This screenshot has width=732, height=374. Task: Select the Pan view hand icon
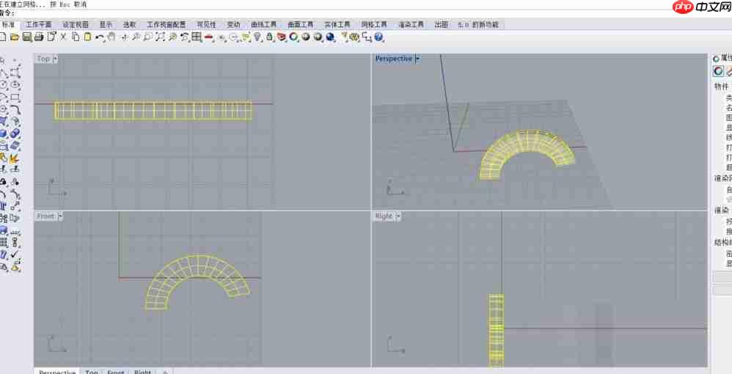pyautogui.click(x=111, y=37)
